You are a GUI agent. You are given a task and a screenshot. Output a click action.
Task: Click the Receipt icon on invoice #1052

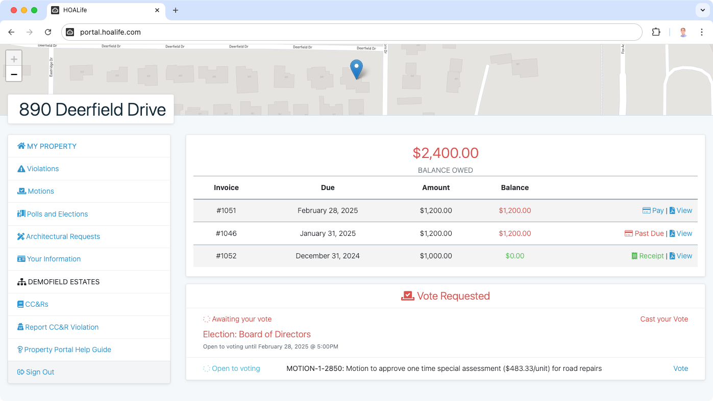click(634, 256)
